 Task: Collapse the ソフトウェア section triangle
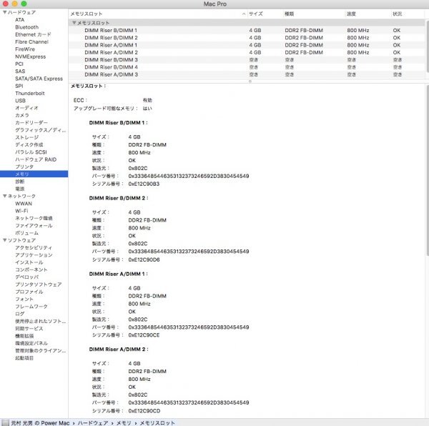pyautogui.click(x=5, y=240)
